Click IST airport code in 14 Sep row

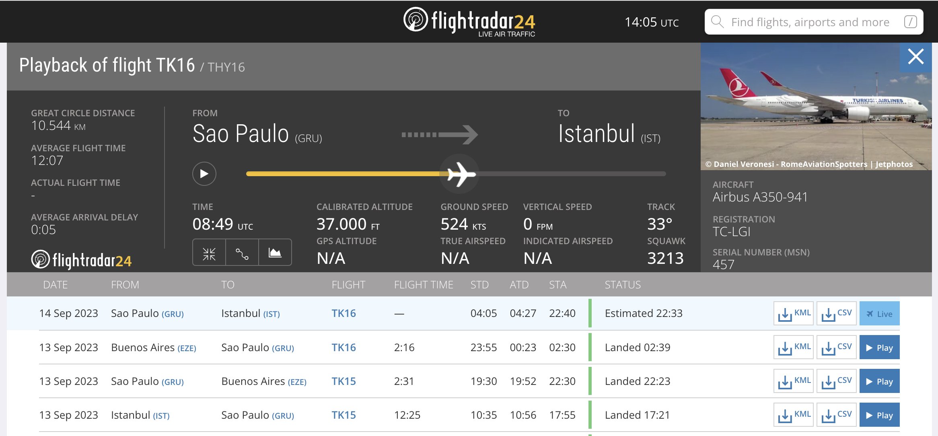272,314
